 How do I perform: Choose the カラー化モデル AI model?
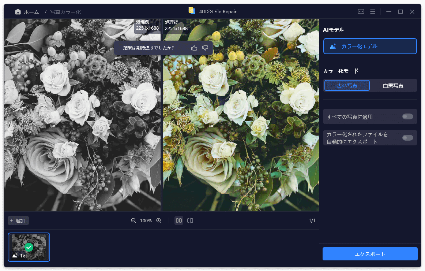pyautogui.click(x=370, y=46)
